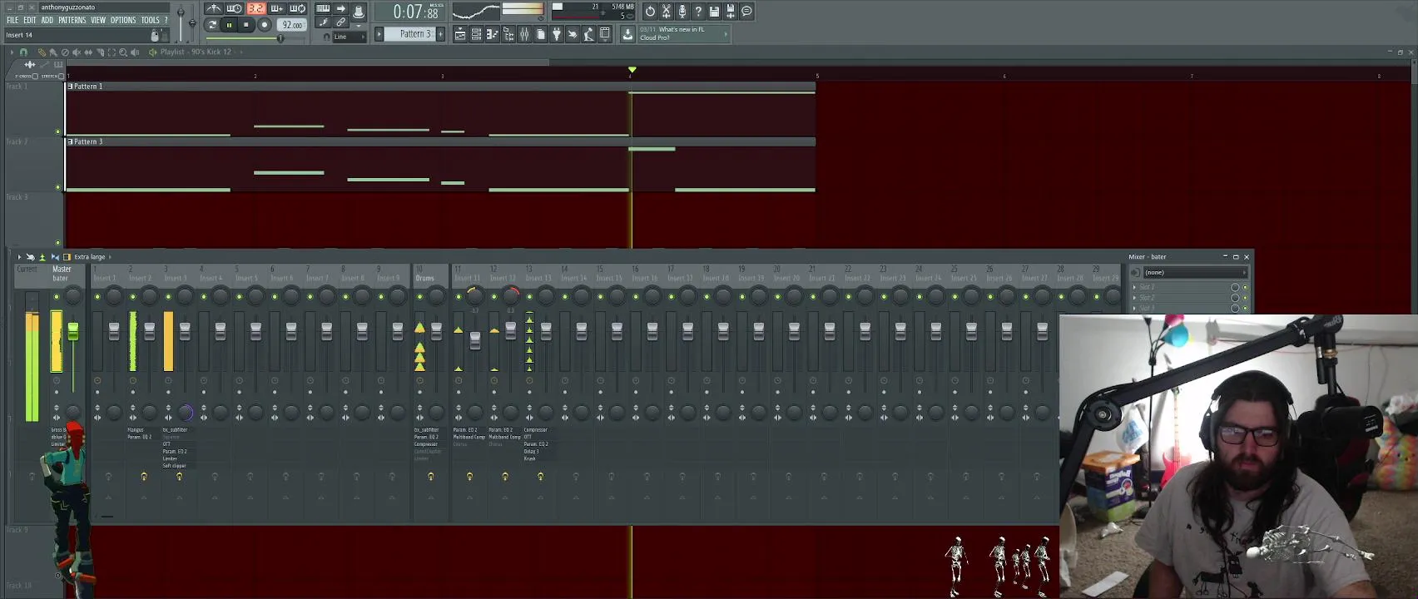This screenshot has width=1418, height=599.
Task: Toggle mute dot for playlist Track 2
Action: (57, 187)
